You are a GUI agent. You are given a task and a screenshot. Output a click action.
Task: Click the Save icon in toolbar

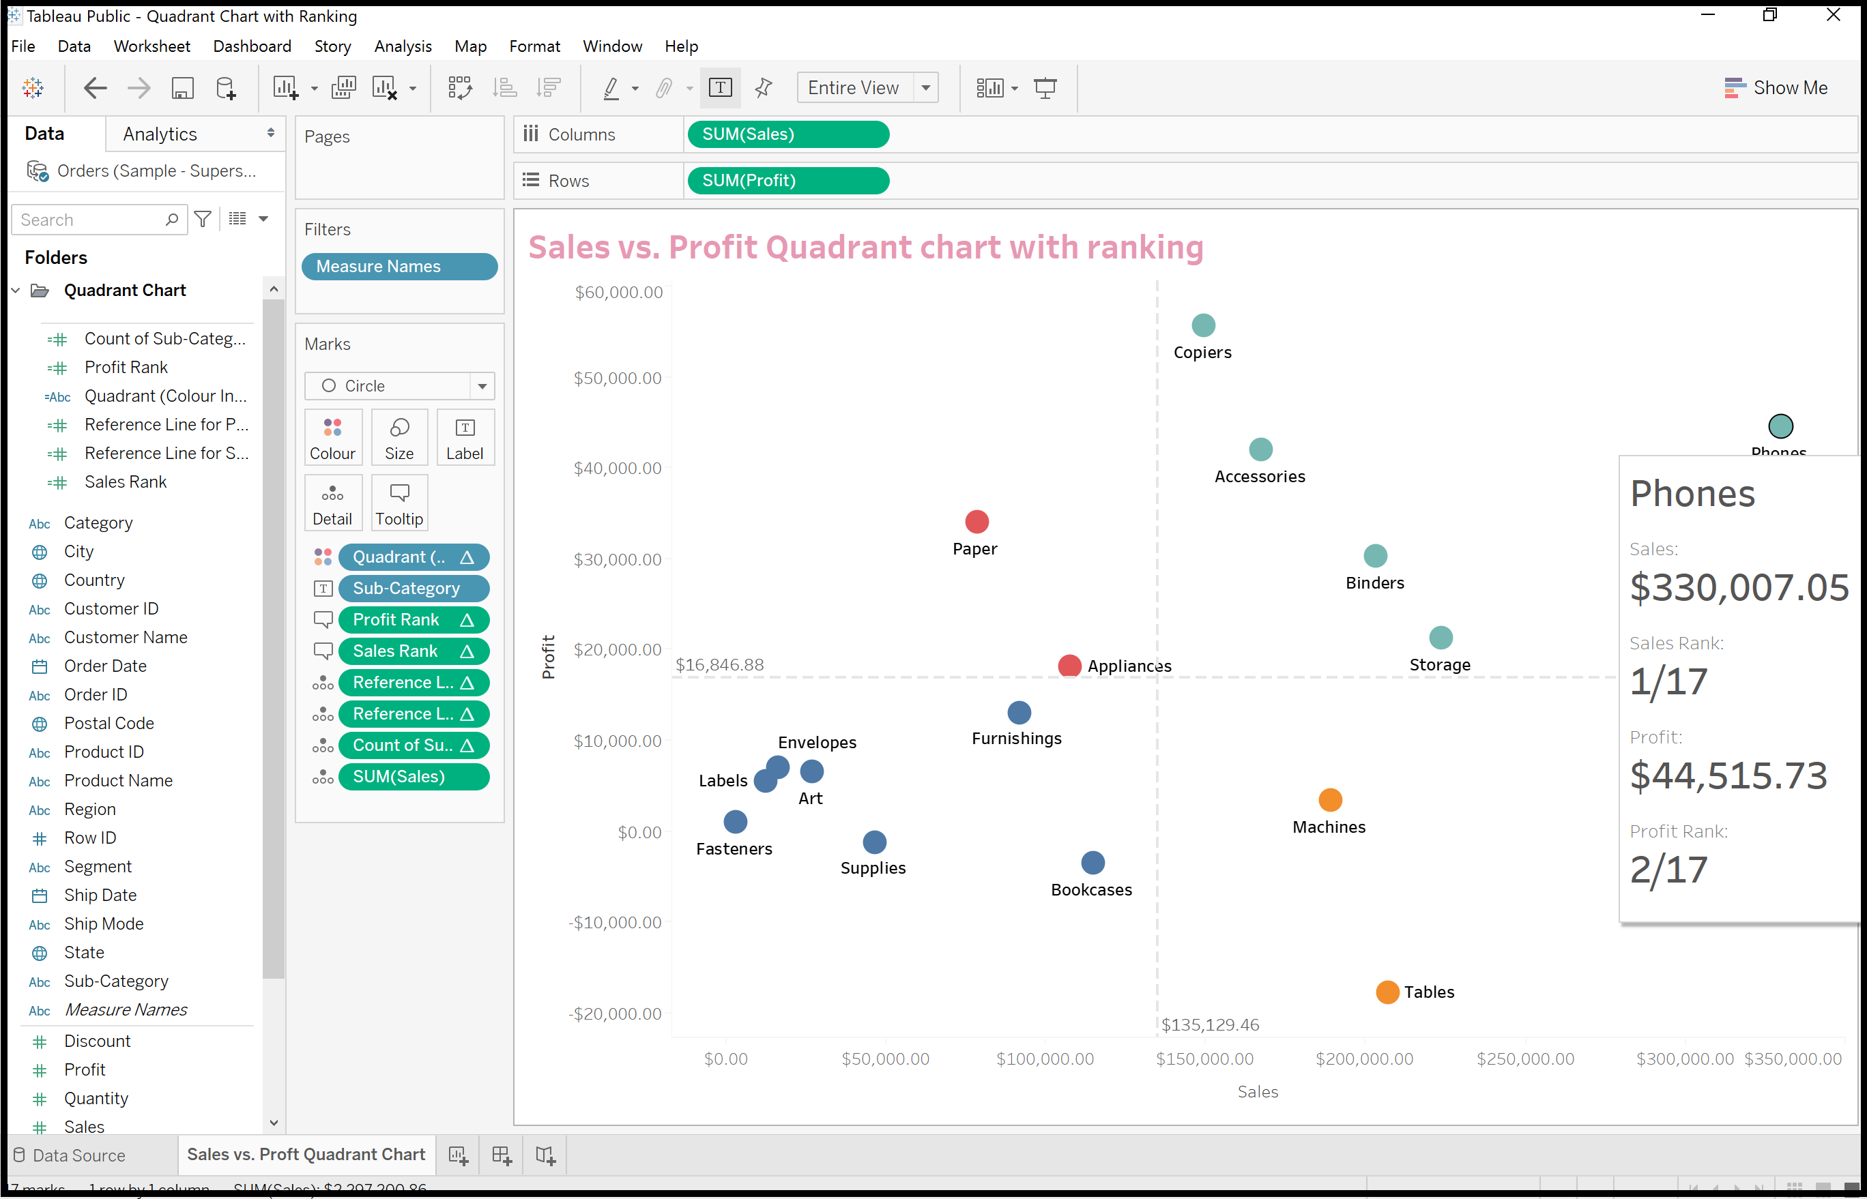182,88
